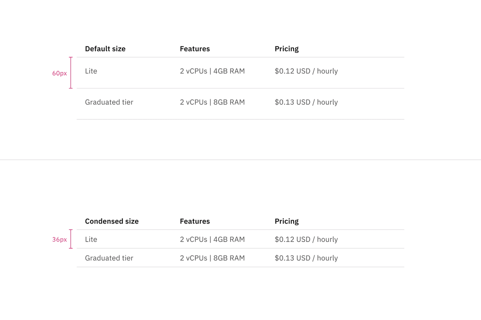Select "$0.12 USD / hourly" in the condensed size table
The height and width of the screenshot is (320, 481).
(306, 239)
